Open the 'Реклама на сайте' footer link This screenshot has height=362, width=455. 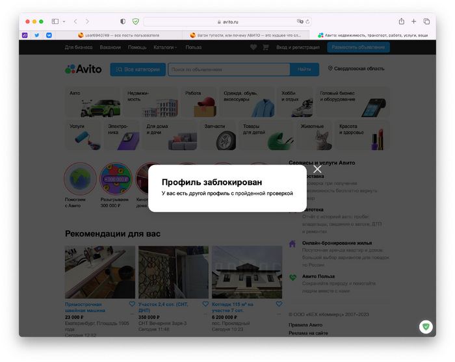(308, 333)
